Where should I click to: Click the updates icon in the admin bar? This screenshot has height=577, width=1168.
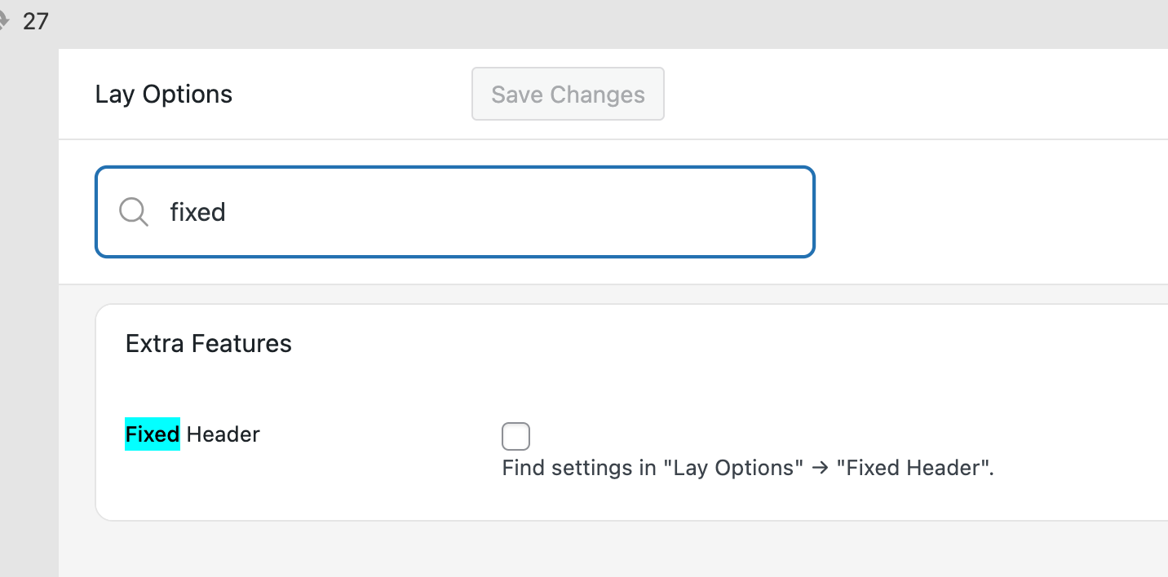3,21
